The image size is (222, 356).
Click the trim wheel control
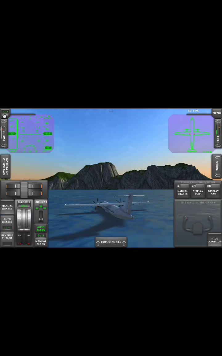pos(24,190)
